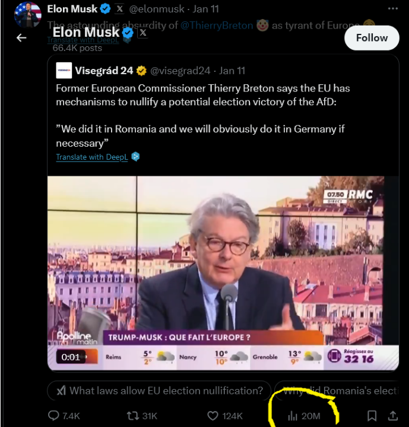
Task: Click the Visegrád 24 profile logo
Action: [x=64, y=70]
